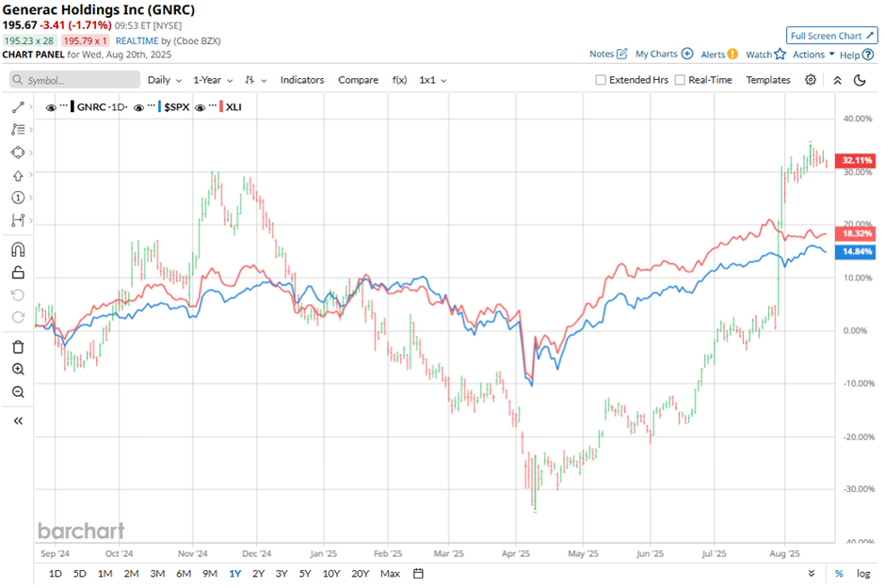885x588 pixels.
Task: Click the XLI red color marker
Action: pos(221,106)
